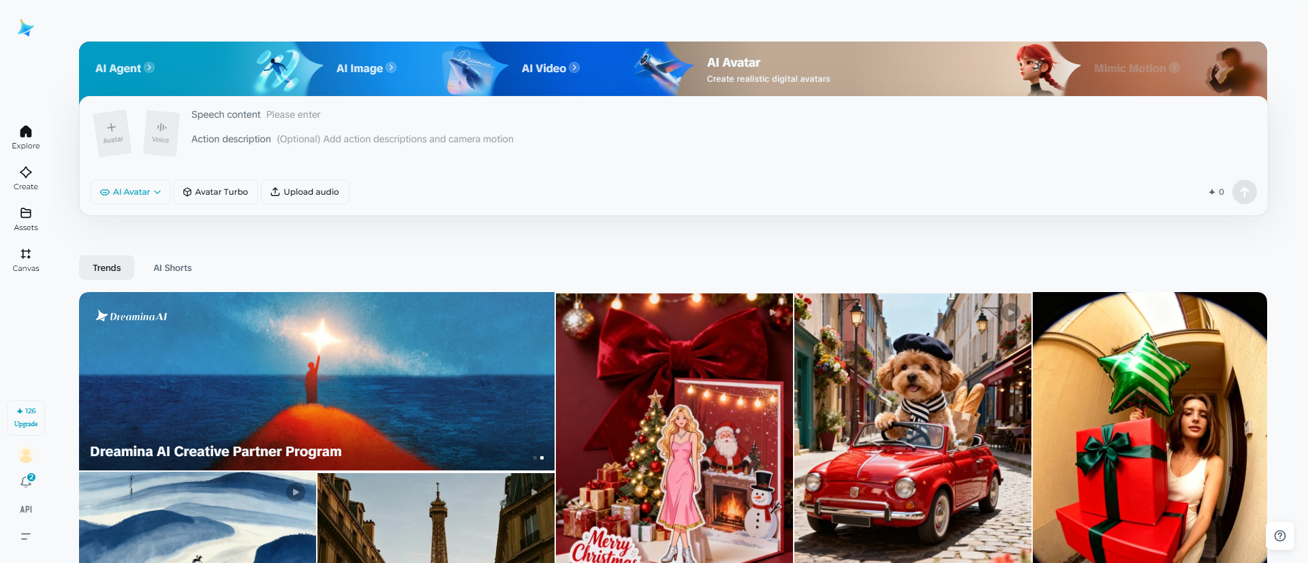Open the Create section in sidebar
The width and height of the screenshot is (1308, 563).
tap(26, 178)
